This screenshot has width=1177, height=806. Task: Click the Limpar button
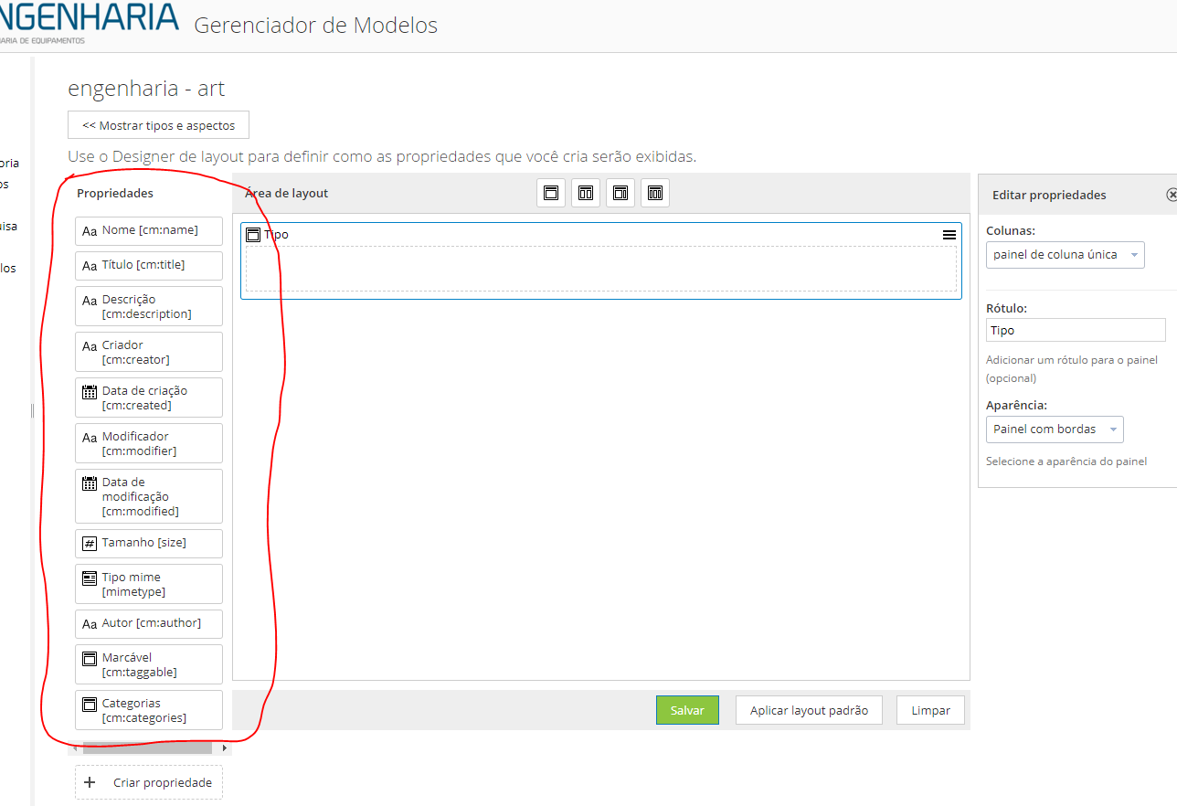pyautogui.click(x=930, y=710)
